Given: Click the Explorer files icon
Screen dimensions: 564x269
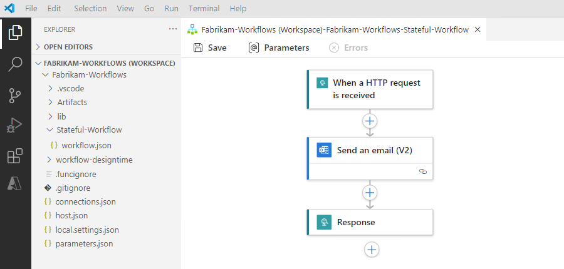Looking at the screenshot, I should [x=15, y=33].
